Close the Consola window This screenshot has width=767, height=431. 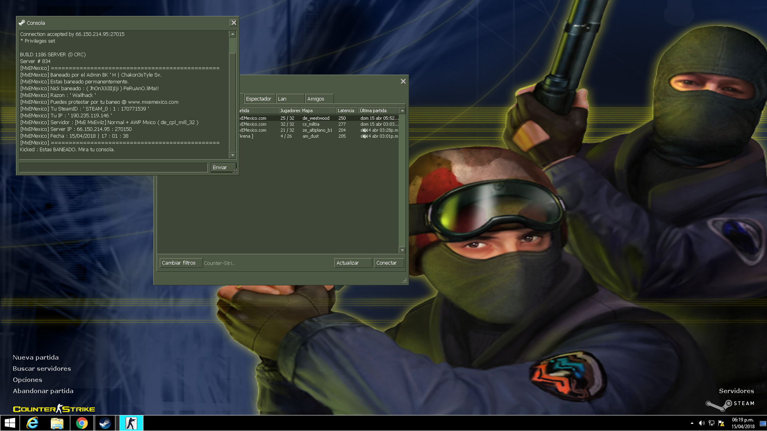click(x=234, y=23)
